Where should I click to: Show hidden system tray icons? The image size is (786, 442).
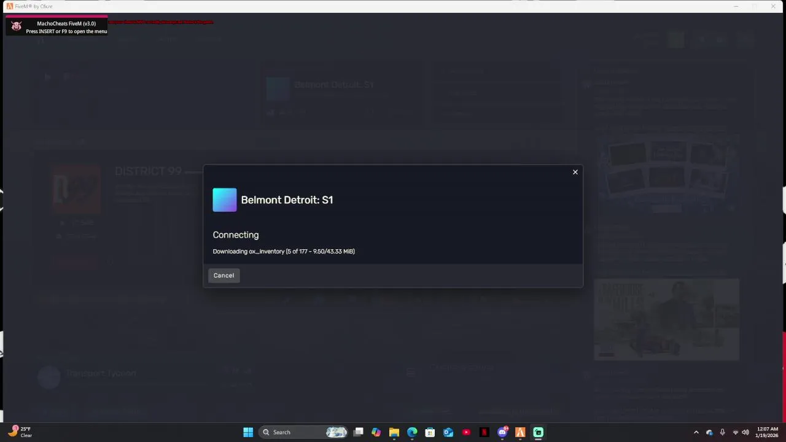696,432
